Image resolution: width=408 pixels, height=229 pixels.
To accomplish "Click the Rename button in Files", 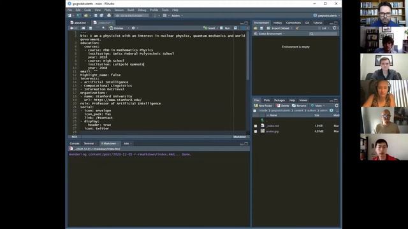I will (x=299, y=106).
